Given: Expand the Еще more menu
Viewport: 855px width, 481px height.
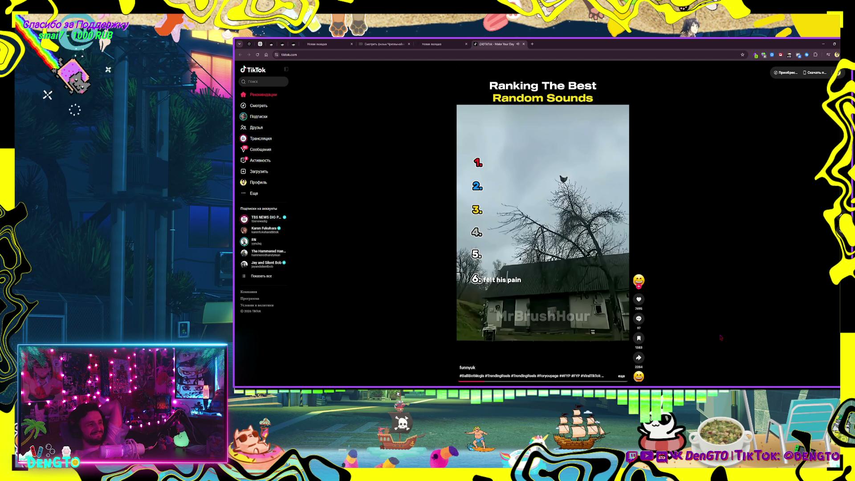Looking at the screenshot, I should (x=250, y=193).
